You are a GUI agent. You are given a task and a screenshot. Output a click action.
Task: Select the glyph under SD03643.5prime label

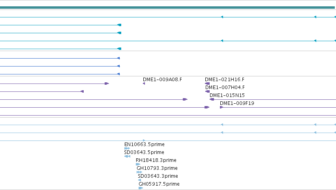[127, 156]
